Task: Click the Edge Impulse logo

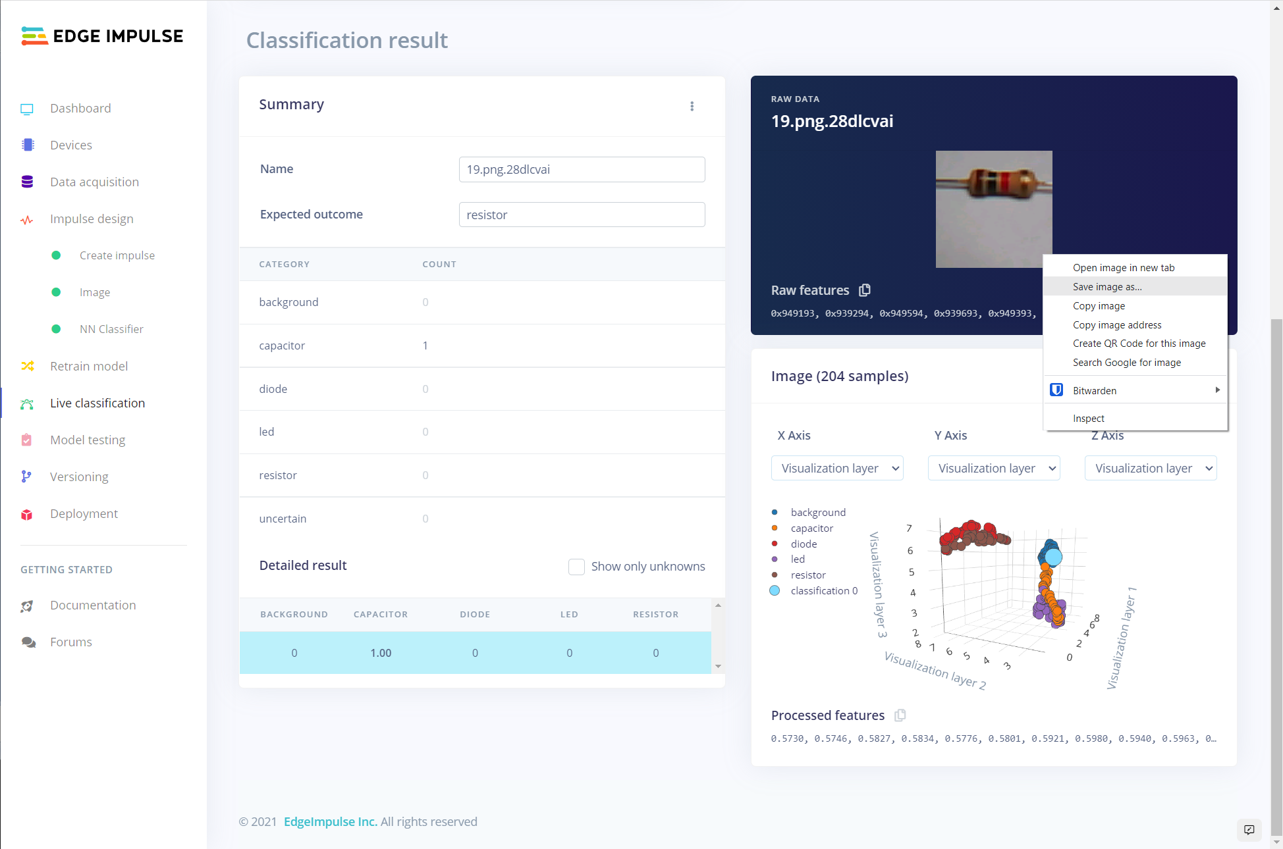Action: [102, 36]
